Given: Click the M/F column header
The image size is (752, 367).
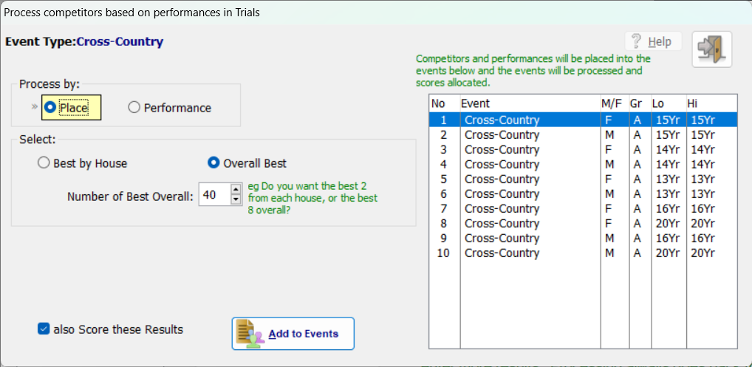Looking at the screenshot, I should tap(615, 103).
